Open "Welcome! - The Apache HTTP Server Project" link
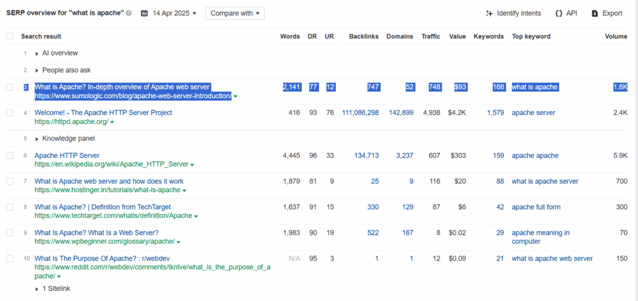 103,113
